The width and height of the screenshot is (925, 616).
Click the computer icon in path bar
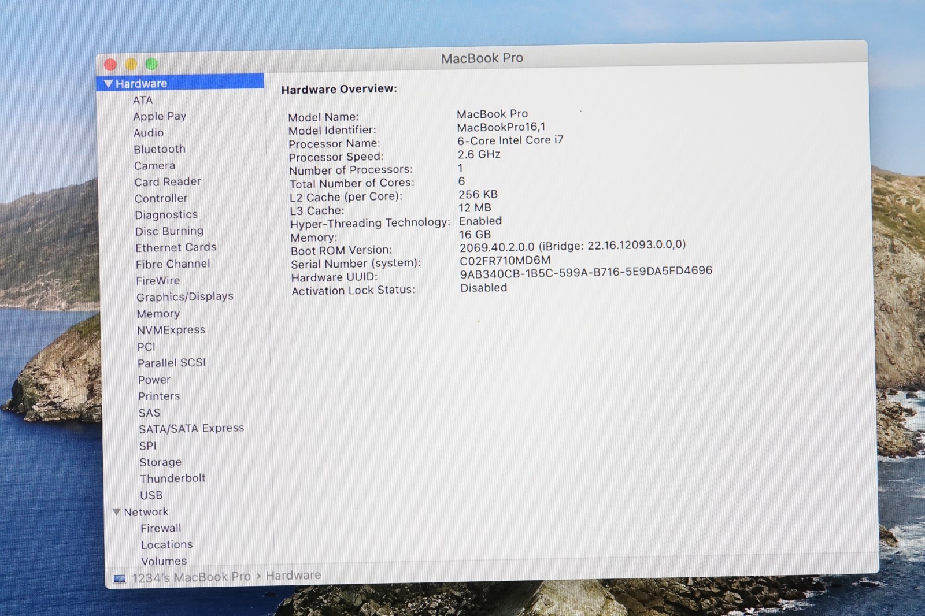pyautogui.click(x=120, y=578)
